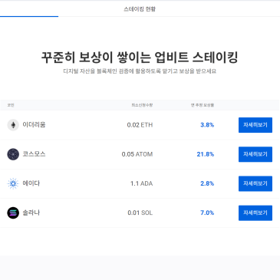Click the 연 추정 보상률 column header
The height and width of the screenshot is (280, 280).
tap(203, 105)
